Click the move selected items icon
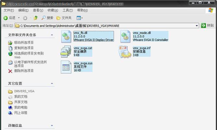 click(x=10, y=43)
